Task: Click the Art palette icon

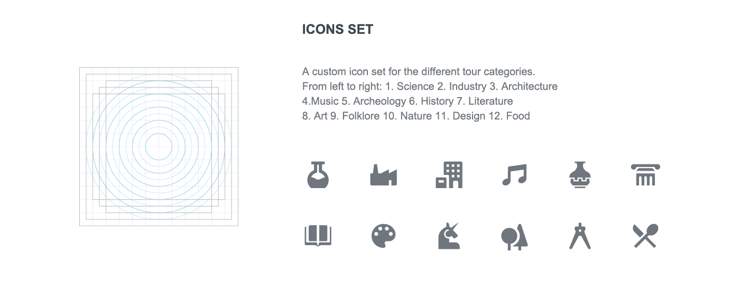Action: tap(383, 236)
